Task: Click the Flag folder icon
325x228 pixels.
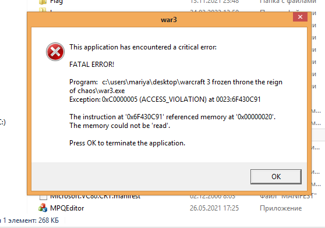Action: pos(43,2)
